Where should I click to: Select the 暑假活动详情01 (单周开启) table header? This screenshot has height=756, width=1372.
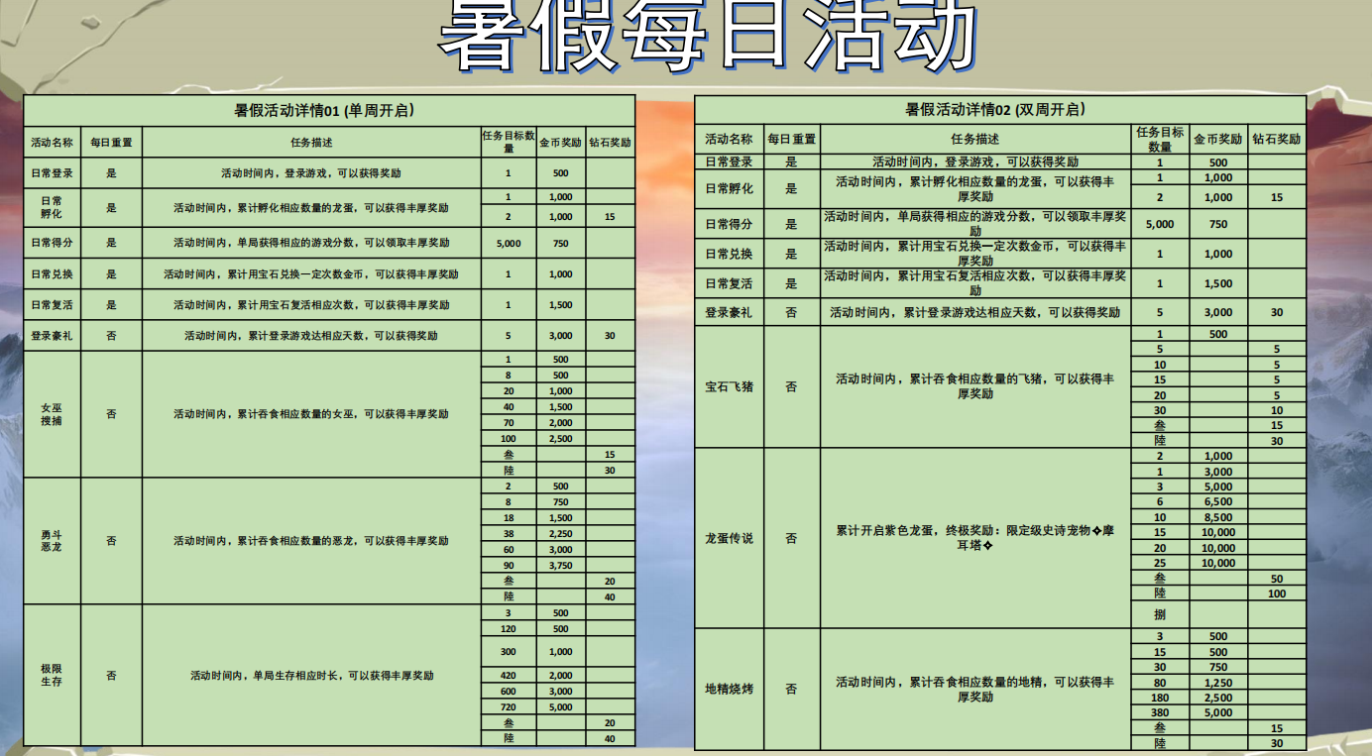pyautogui.click(x=328, y=110)
